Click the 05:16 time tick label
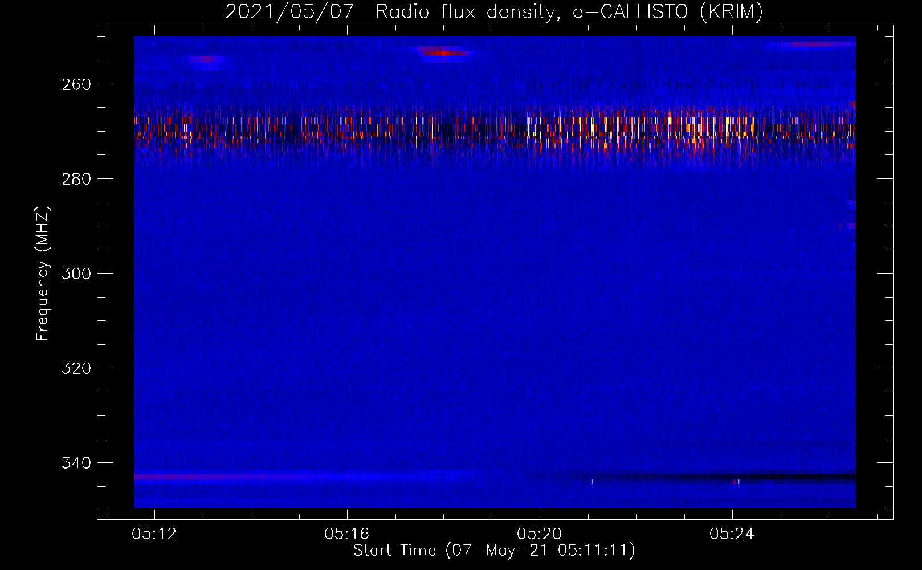 tap(347, 534)
